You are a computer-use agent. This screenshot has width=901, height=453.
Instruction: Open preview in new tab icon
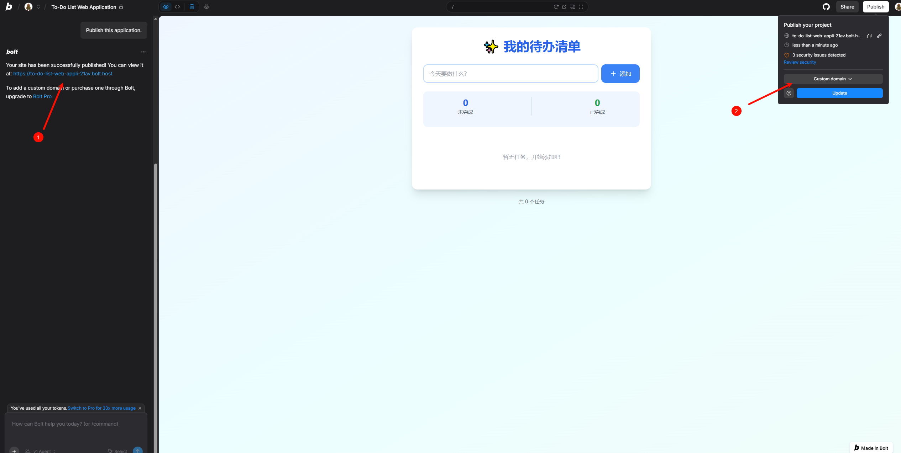point(564,7)
